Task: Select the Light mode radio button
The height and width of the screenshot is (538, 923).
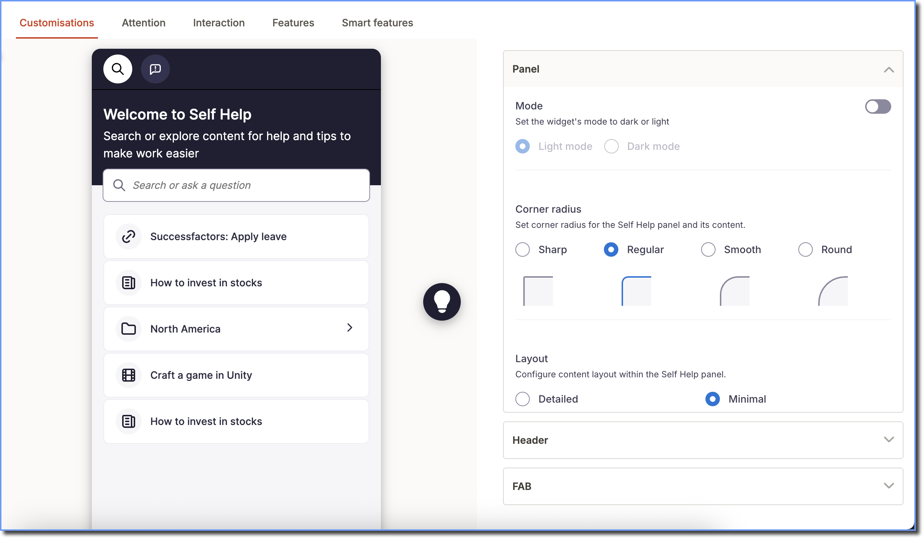Action: [523, 146]
